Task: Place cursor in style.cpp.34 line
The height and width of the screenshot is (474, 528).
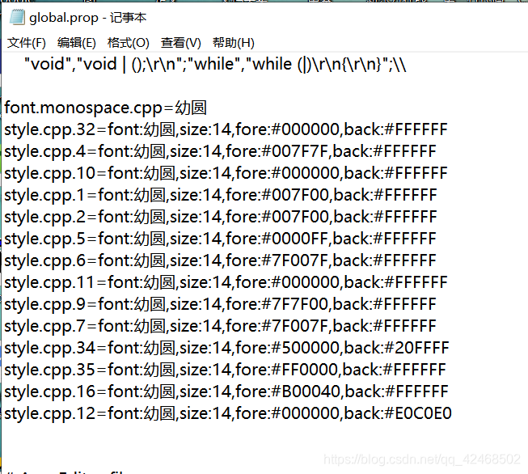Action: click(x=226, y=348)
